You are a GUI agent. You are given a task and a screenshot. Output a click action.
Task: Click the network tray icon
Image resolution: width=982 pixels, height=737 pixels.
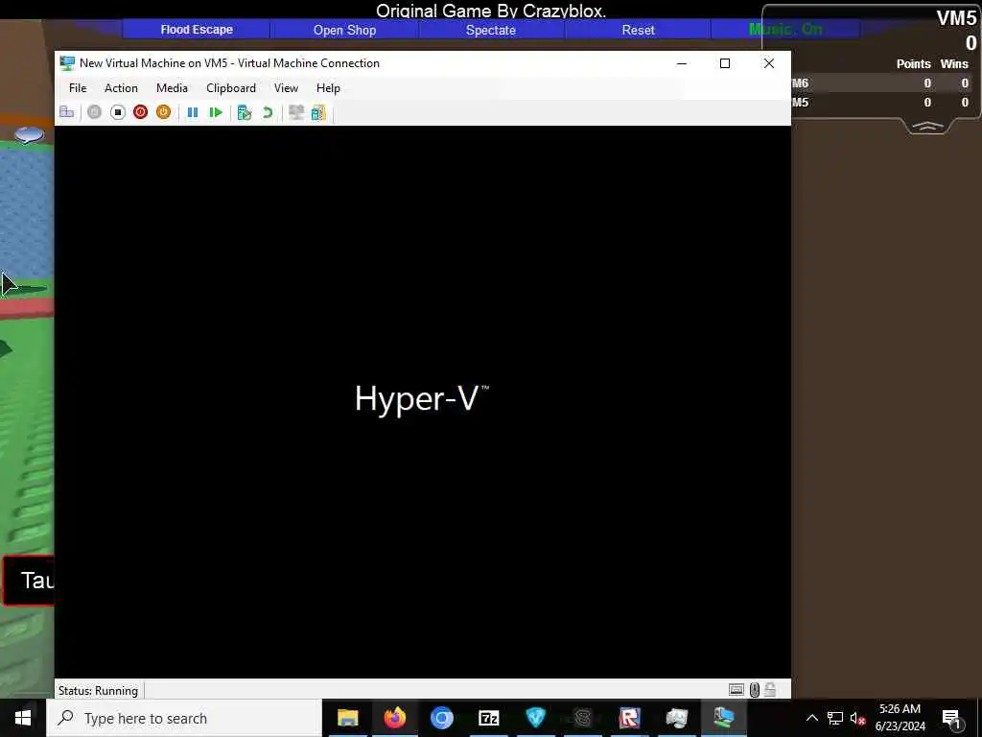[835, 718]
